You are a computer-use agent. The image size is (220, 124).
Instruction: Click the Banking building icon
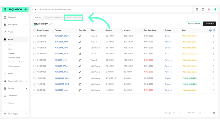click(x=5, y=88)
